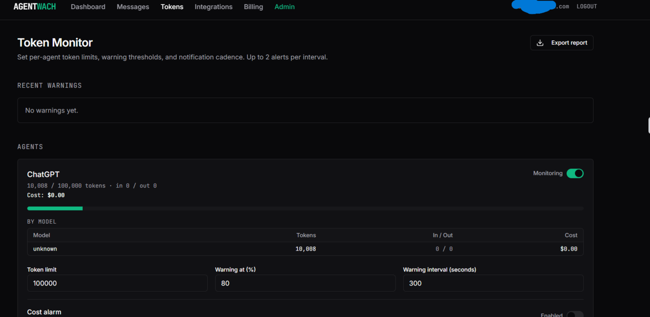Viewport: 650px width, 317px height.
Task: Go to the Messages page
Action: pyautogui.click(x=133, y=7)
